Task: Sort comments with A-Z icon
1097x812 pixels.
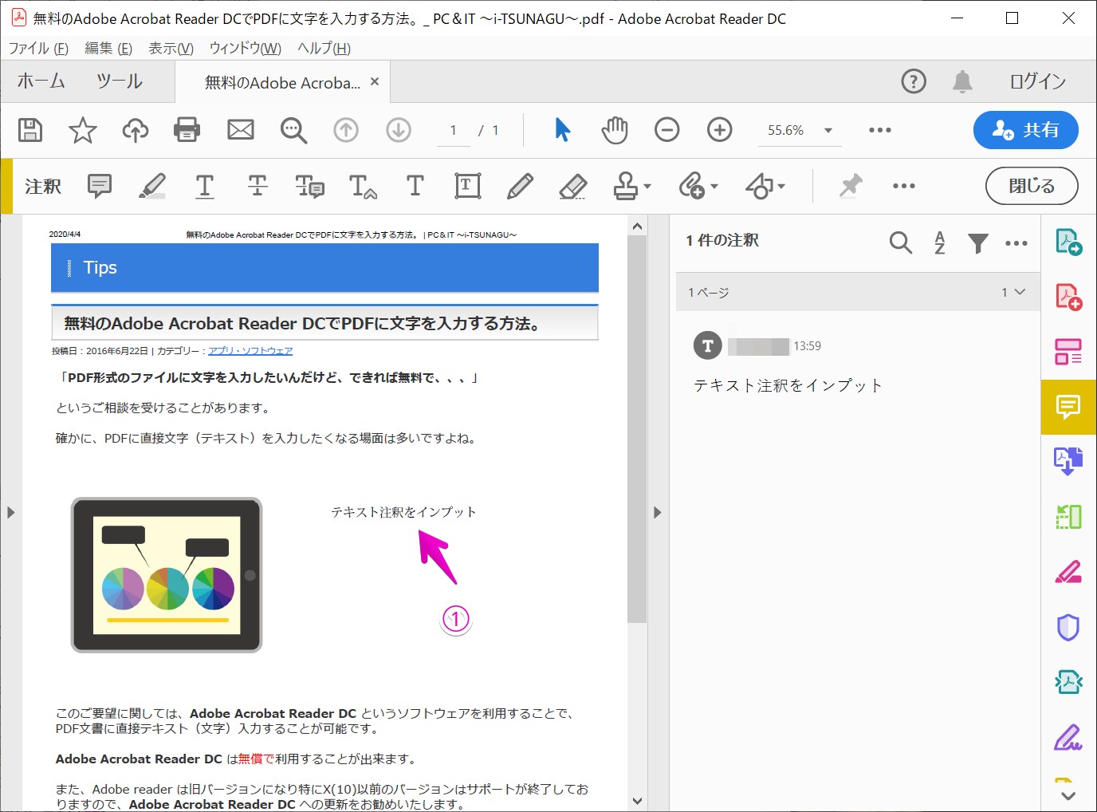Action: pyautogui.click(x=940, y=242)
